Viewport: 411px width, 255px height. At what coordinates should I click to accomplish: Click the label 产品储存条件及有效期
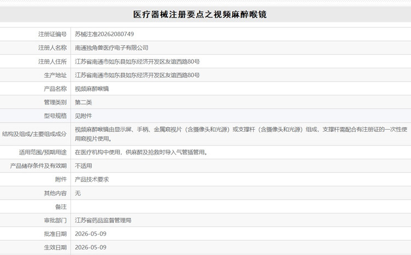pyautogui.click(x=38, y=166)
